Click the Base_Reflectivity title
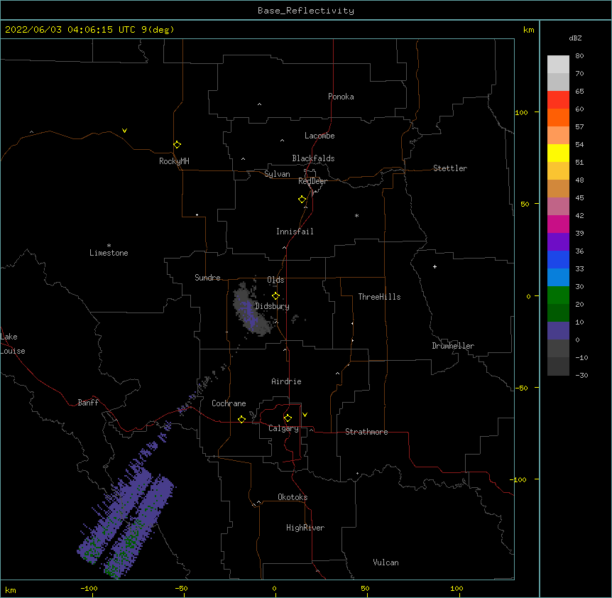Viewport: 612px width, 598px height. (x=306, y=11)
